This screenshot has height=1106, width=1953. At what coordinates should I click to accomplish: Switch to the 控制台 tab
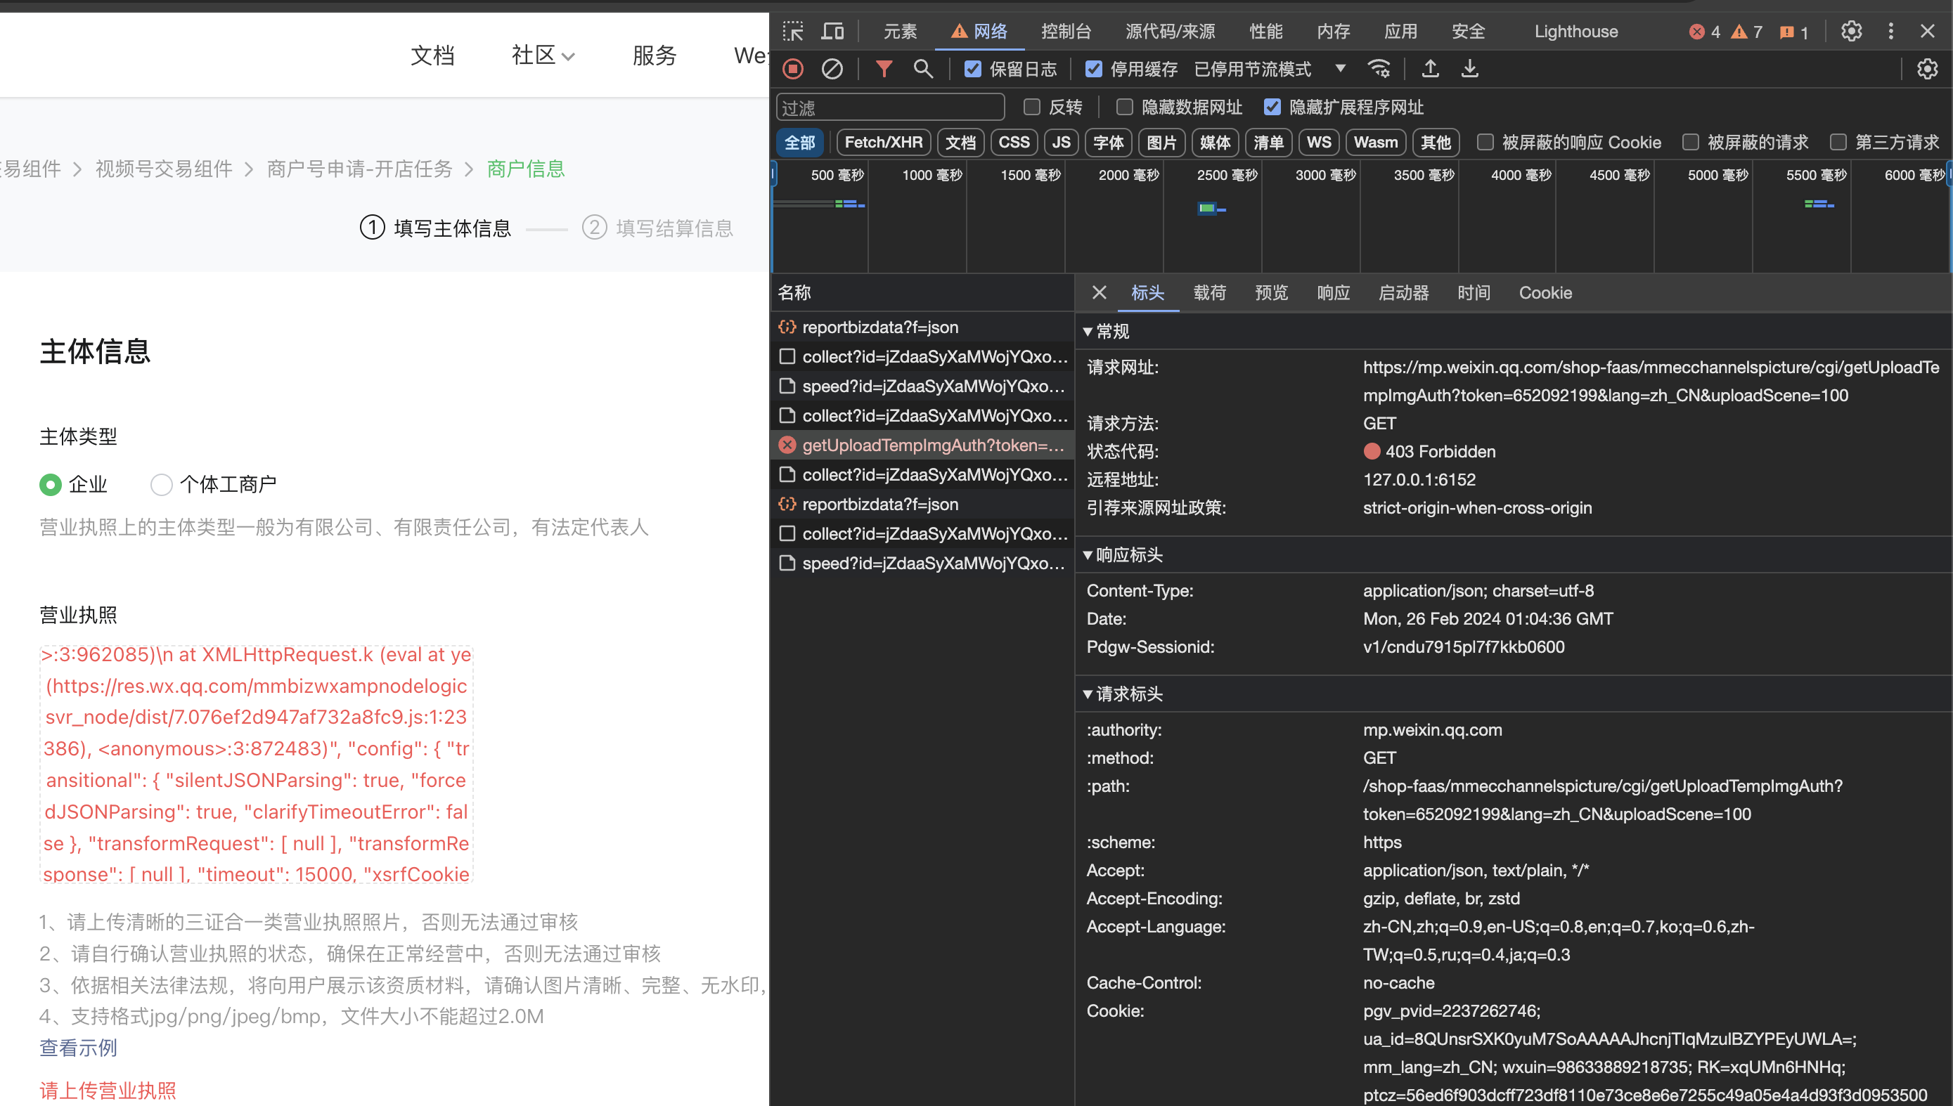1066,31
